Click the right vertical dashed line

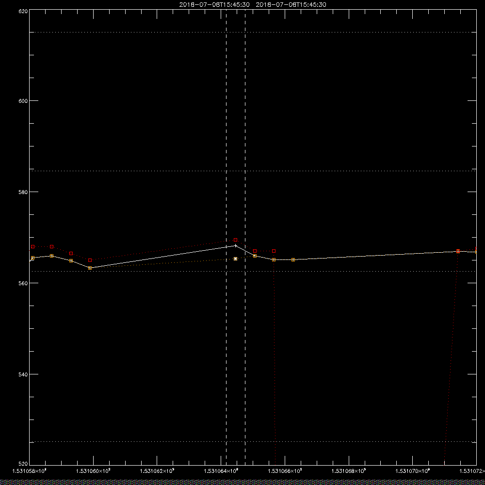tap(245, 237)
